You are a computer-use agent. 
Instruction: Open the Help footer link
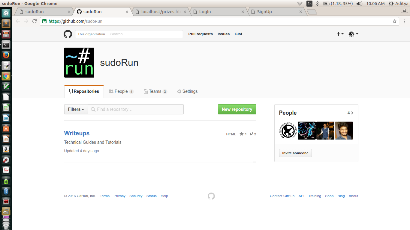[x=164, y=196]
